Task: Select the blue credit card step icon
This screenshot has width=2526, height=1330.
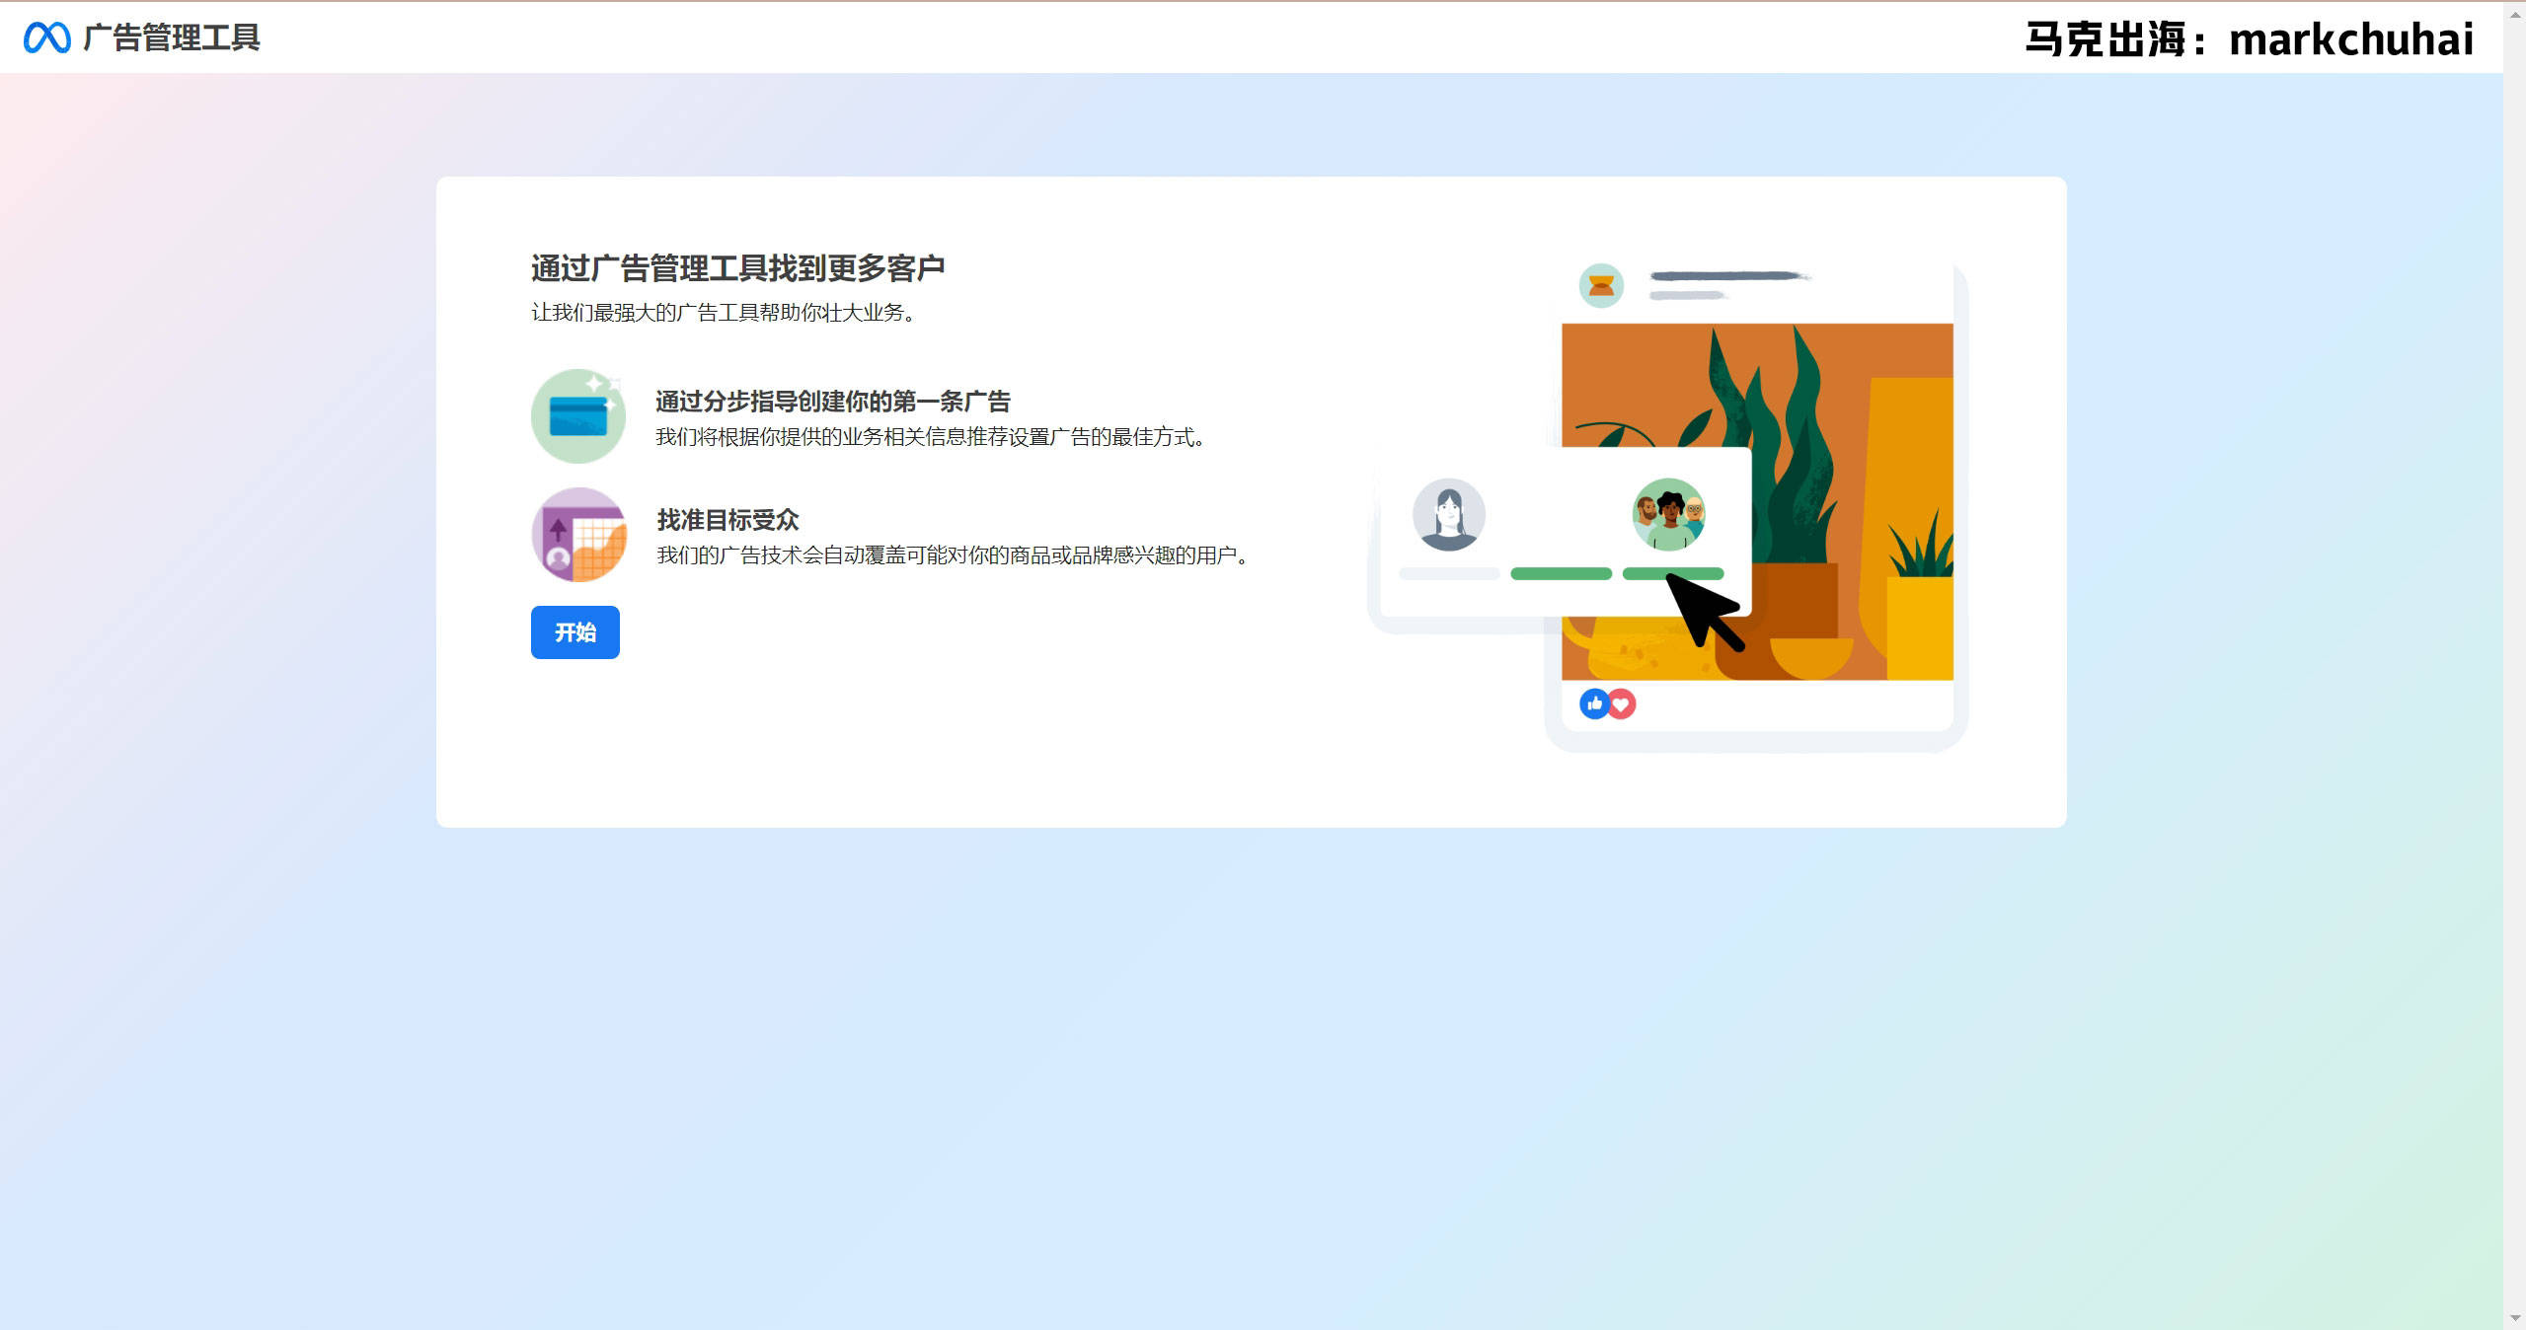Action: click(x=576, y=416)
